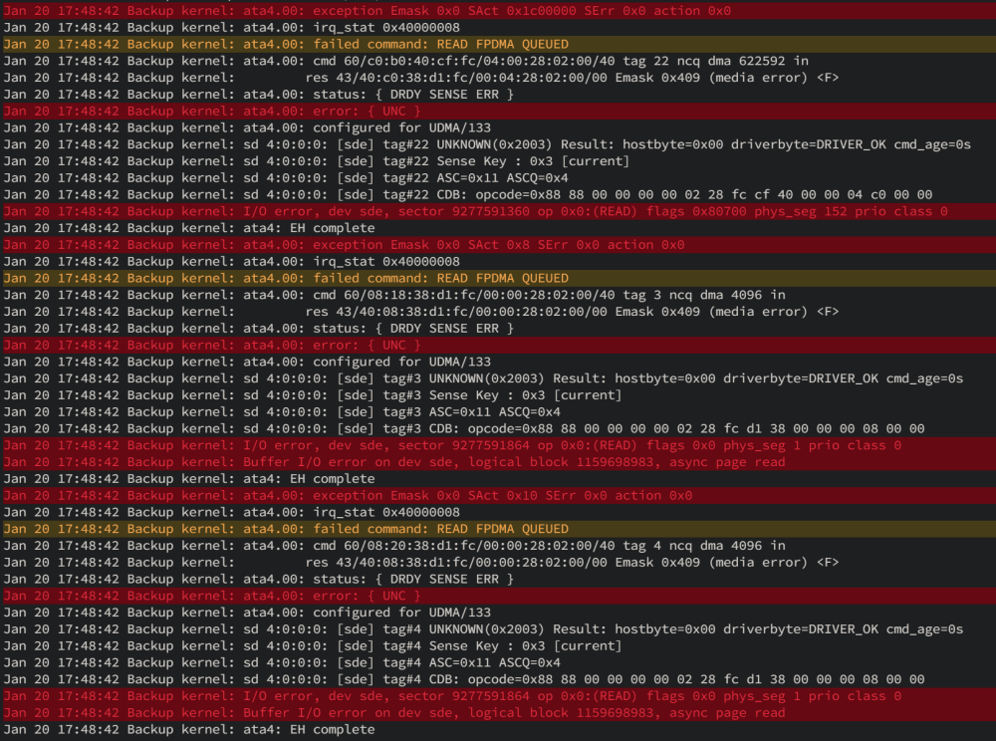Click the dma value 622592

[762, 61]
